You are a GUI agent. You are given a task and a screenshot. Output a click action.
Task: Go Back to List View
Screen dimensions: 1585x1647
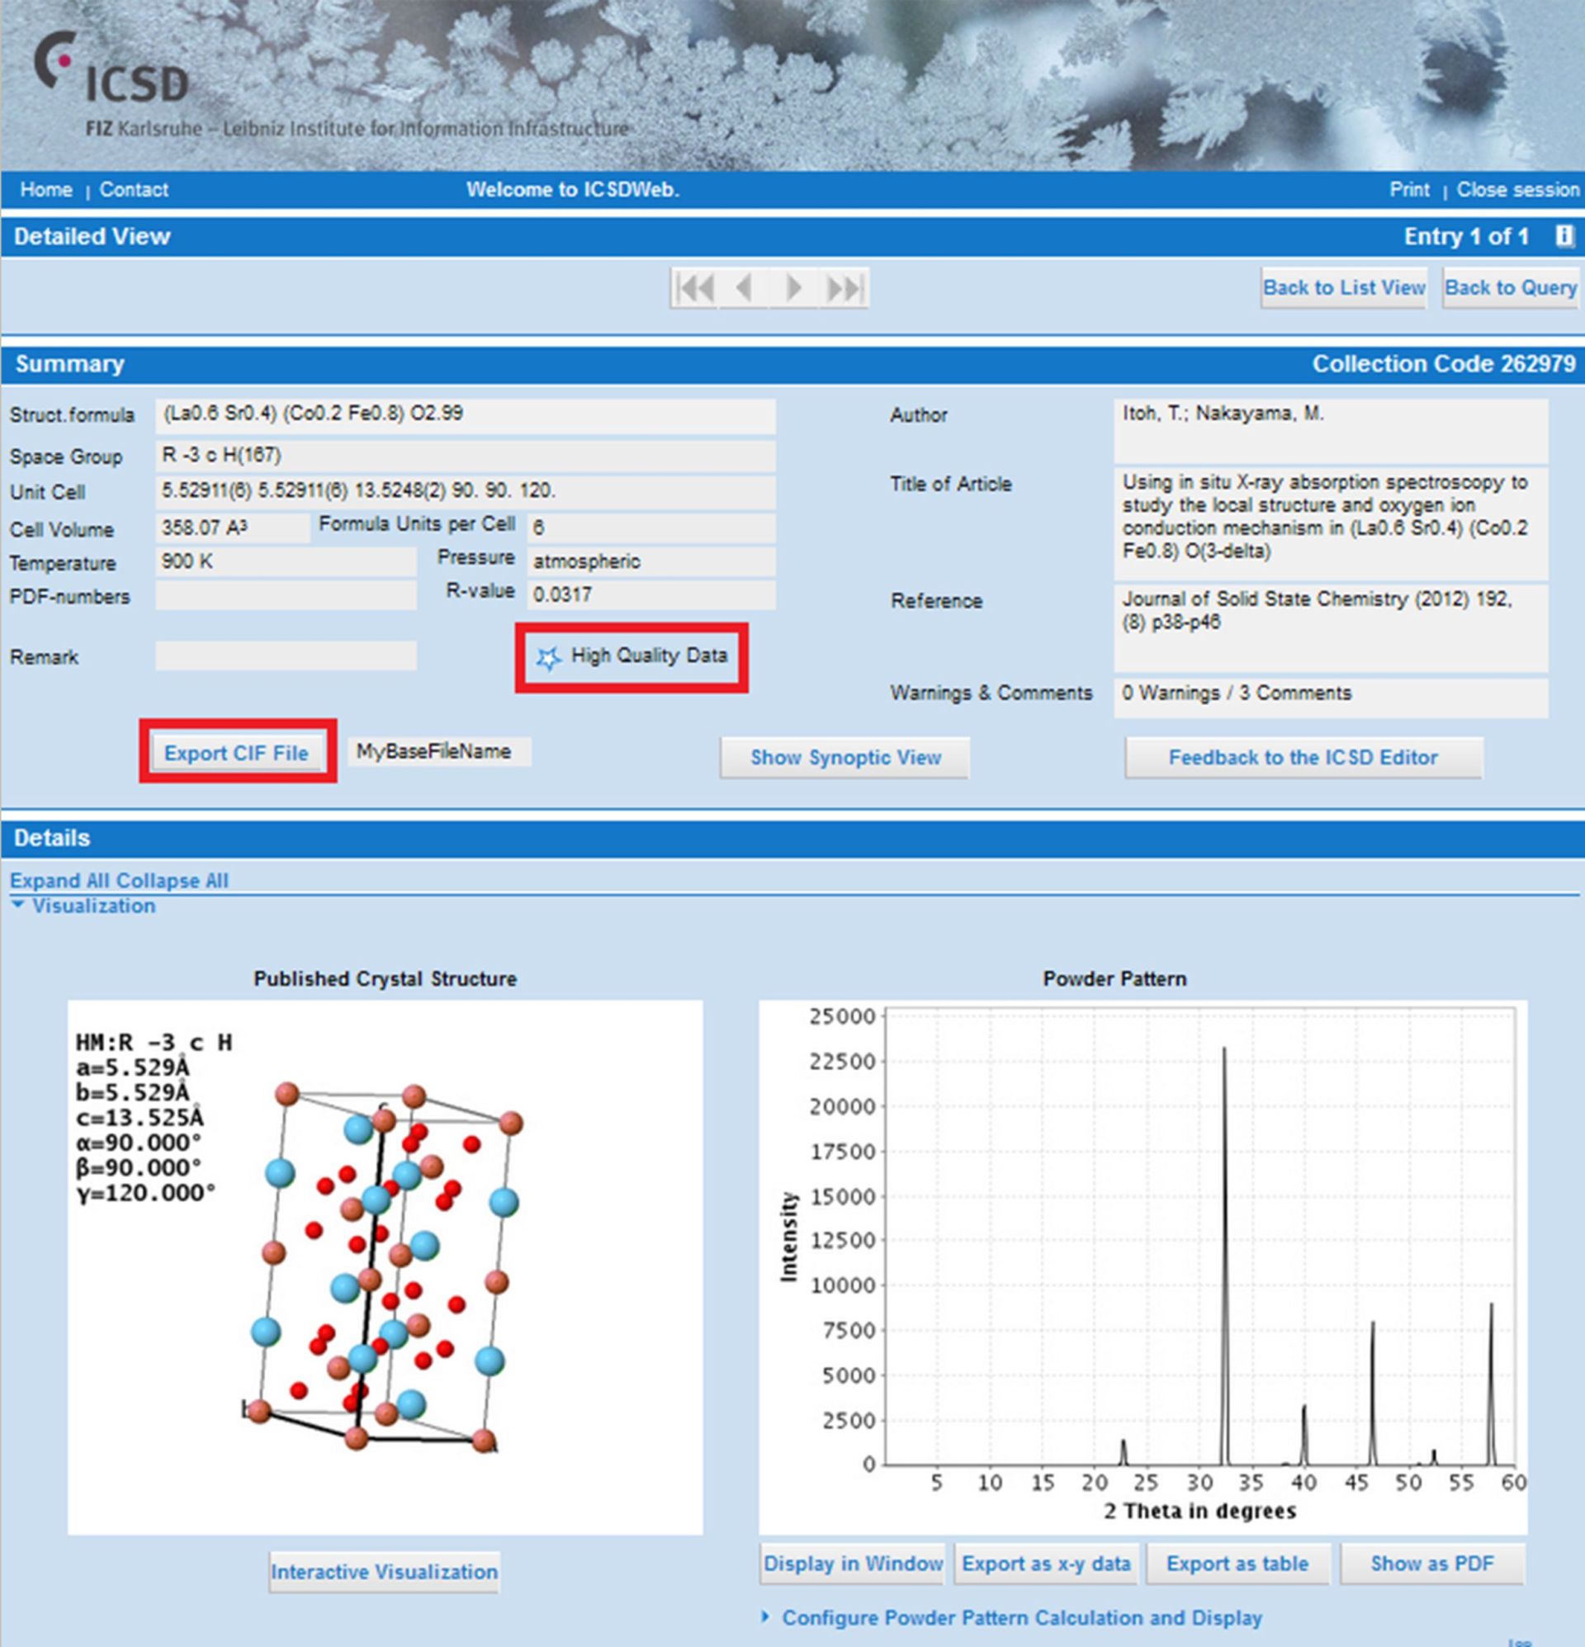point(1344,288)
